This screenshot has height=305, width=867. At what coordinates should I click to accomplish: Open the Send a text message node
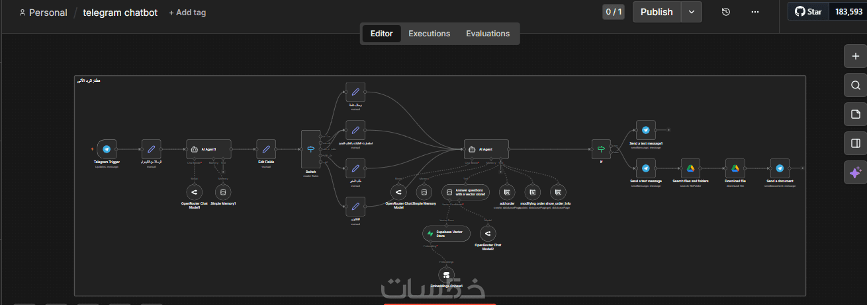645,168
